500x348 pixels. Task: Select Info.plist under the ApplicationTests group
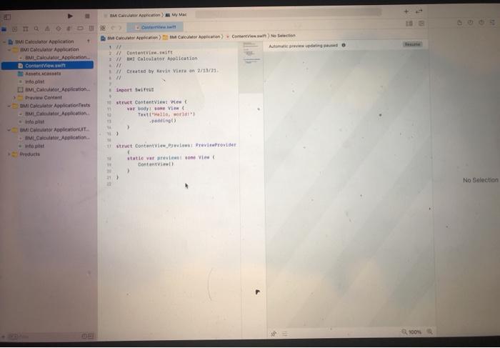[35, 122]
